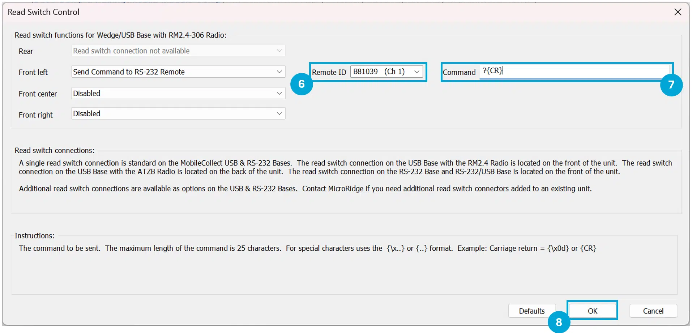692x333 pixels.
Task: Click the Instructions heading
Action: click(x=35, y=235)
